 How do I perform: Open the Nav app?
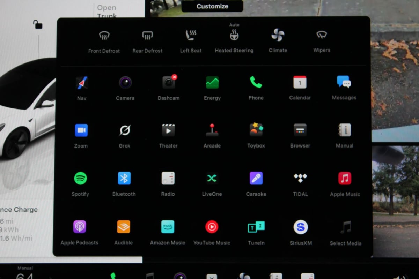coord(82,83)
